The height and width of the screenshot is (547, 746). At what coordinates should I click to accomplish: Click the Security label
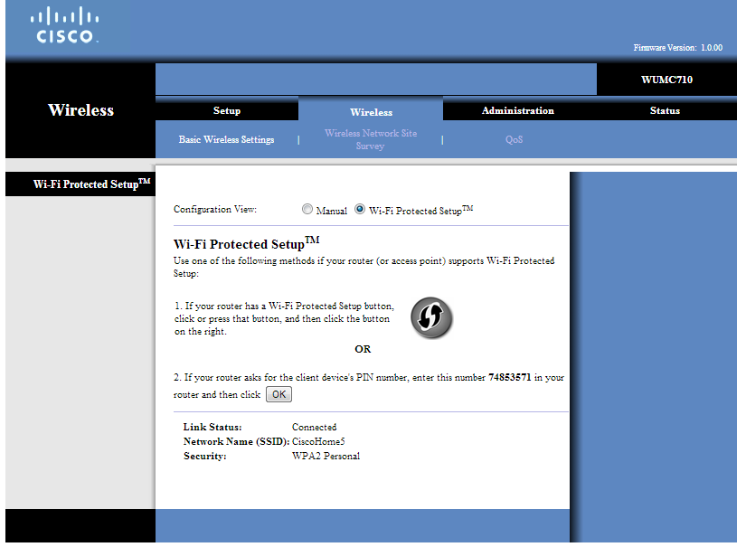205,456
